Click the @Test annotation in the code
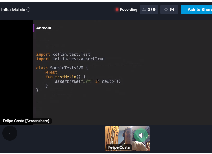The width and height of the screenshot is (212, 154). [51, 72]
